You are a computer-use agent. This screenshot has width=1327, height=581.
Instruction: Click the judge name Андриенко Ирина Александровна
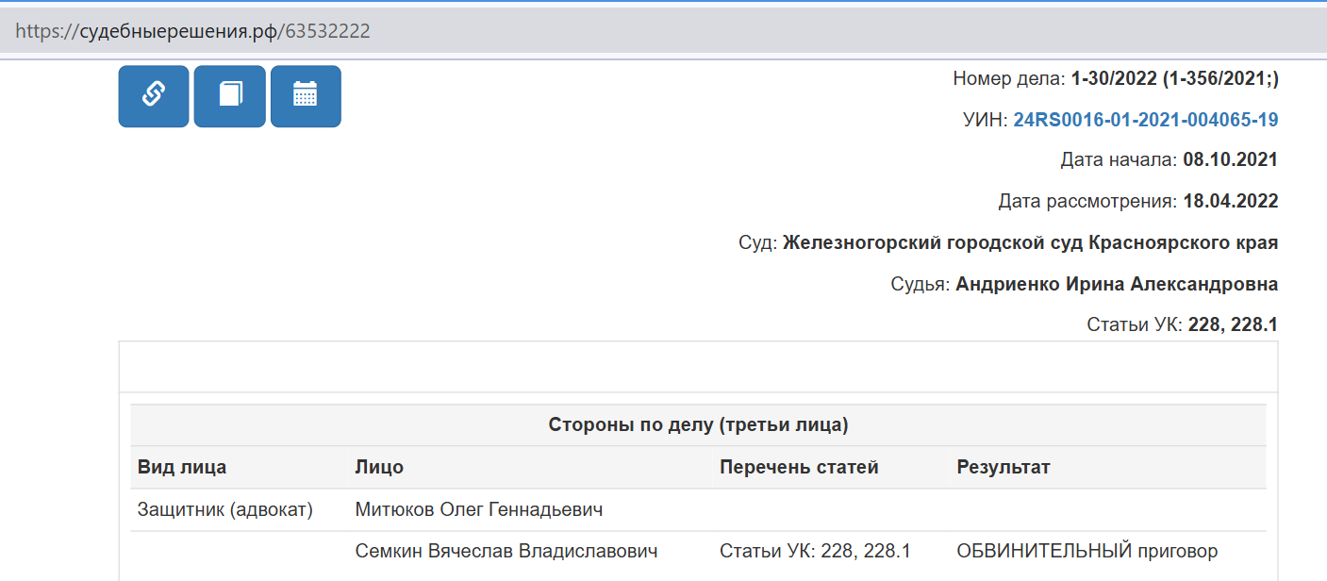(x=1117, y=284)
